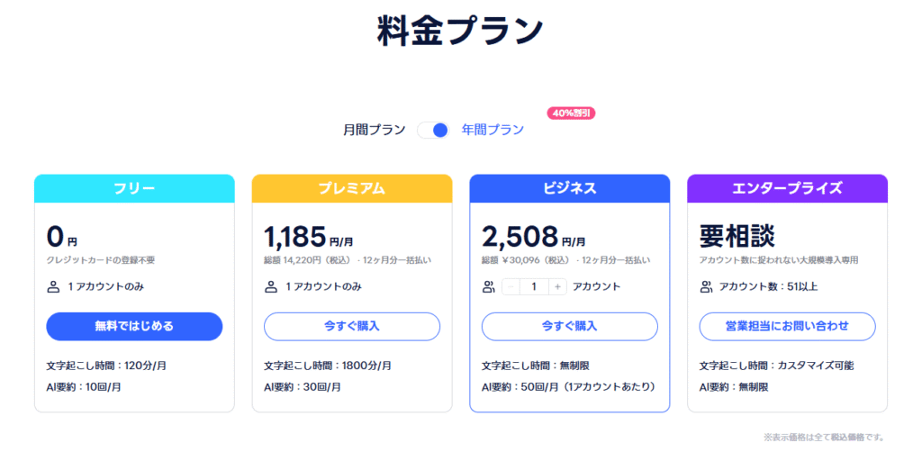Increase business account count with plus button
This screenshot has height=461, width=922.
[558, 287]
